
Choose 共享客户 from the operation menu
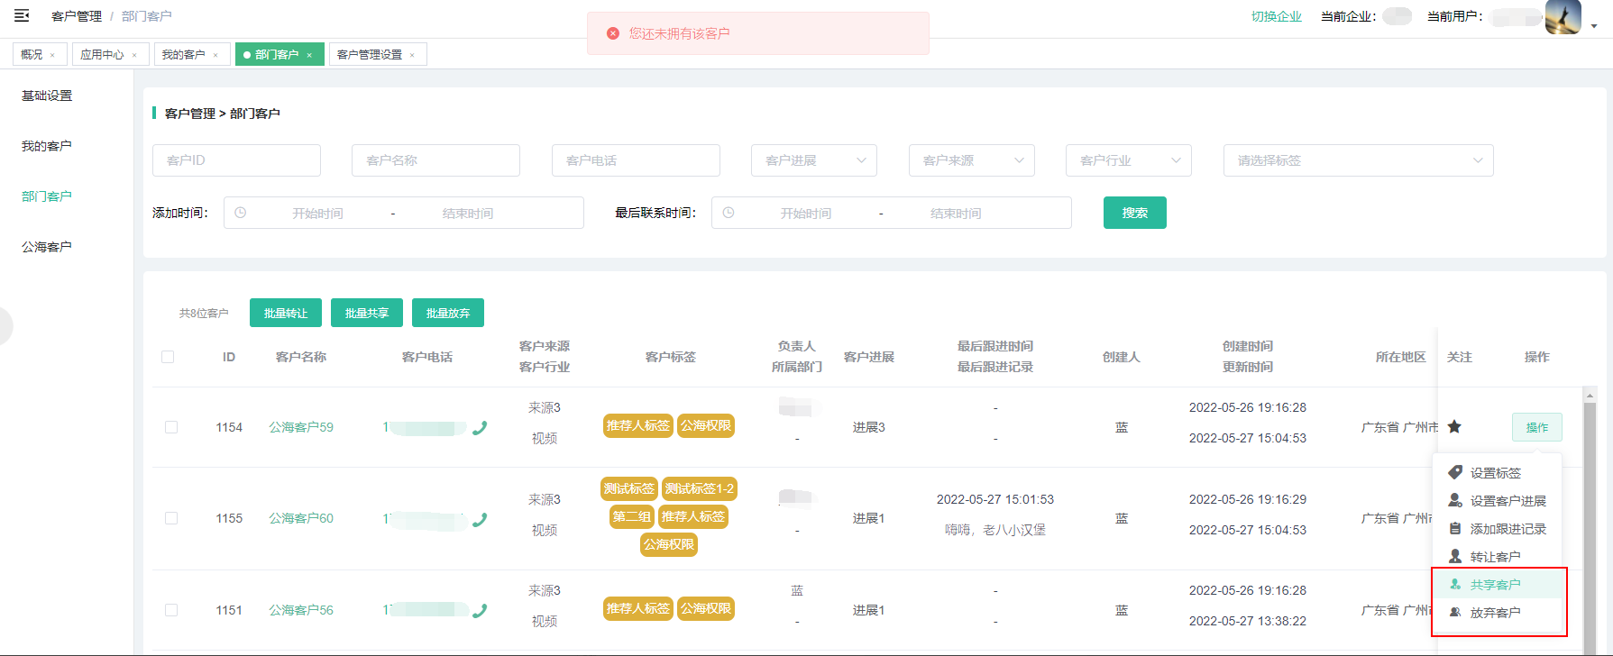coord(1495,585)
